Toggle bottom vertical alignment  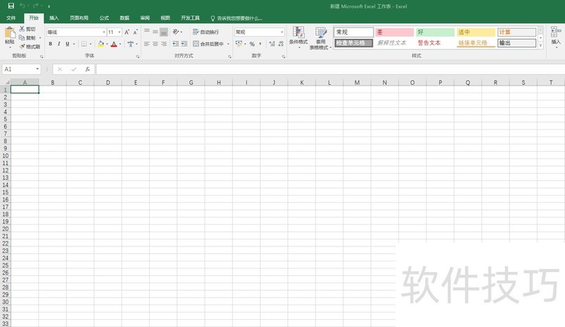pos(164,32)
